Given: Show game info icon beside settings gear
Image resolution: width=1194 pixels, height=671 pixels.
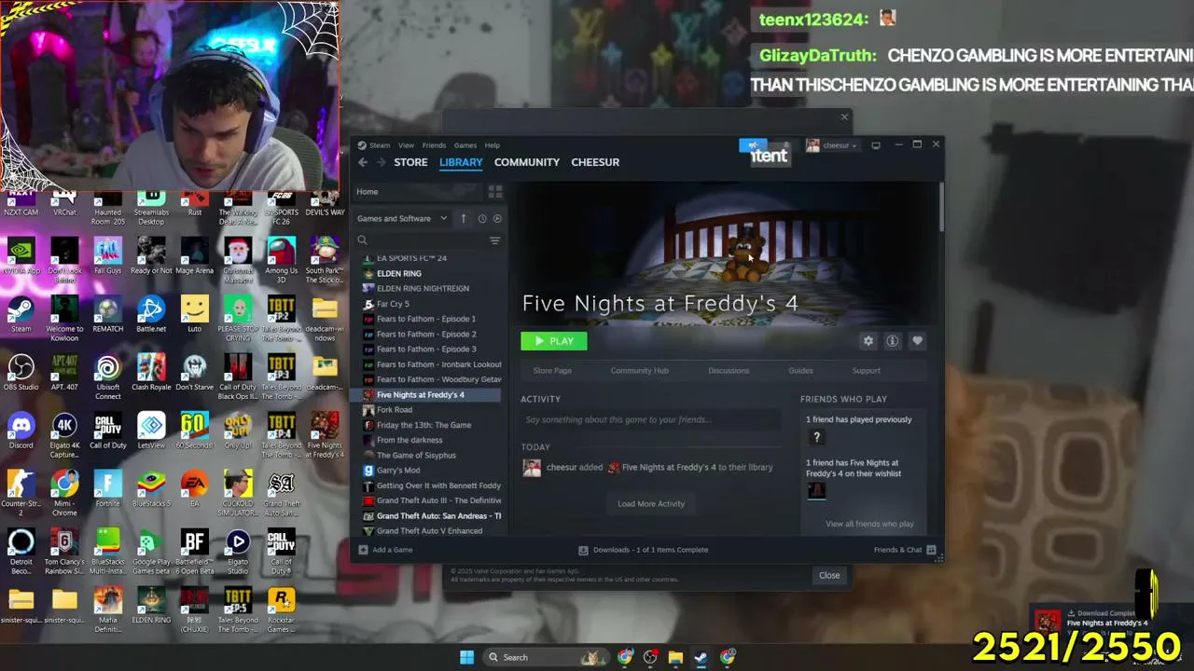Looking at the screenshot, I should click(x=893, y=341).
